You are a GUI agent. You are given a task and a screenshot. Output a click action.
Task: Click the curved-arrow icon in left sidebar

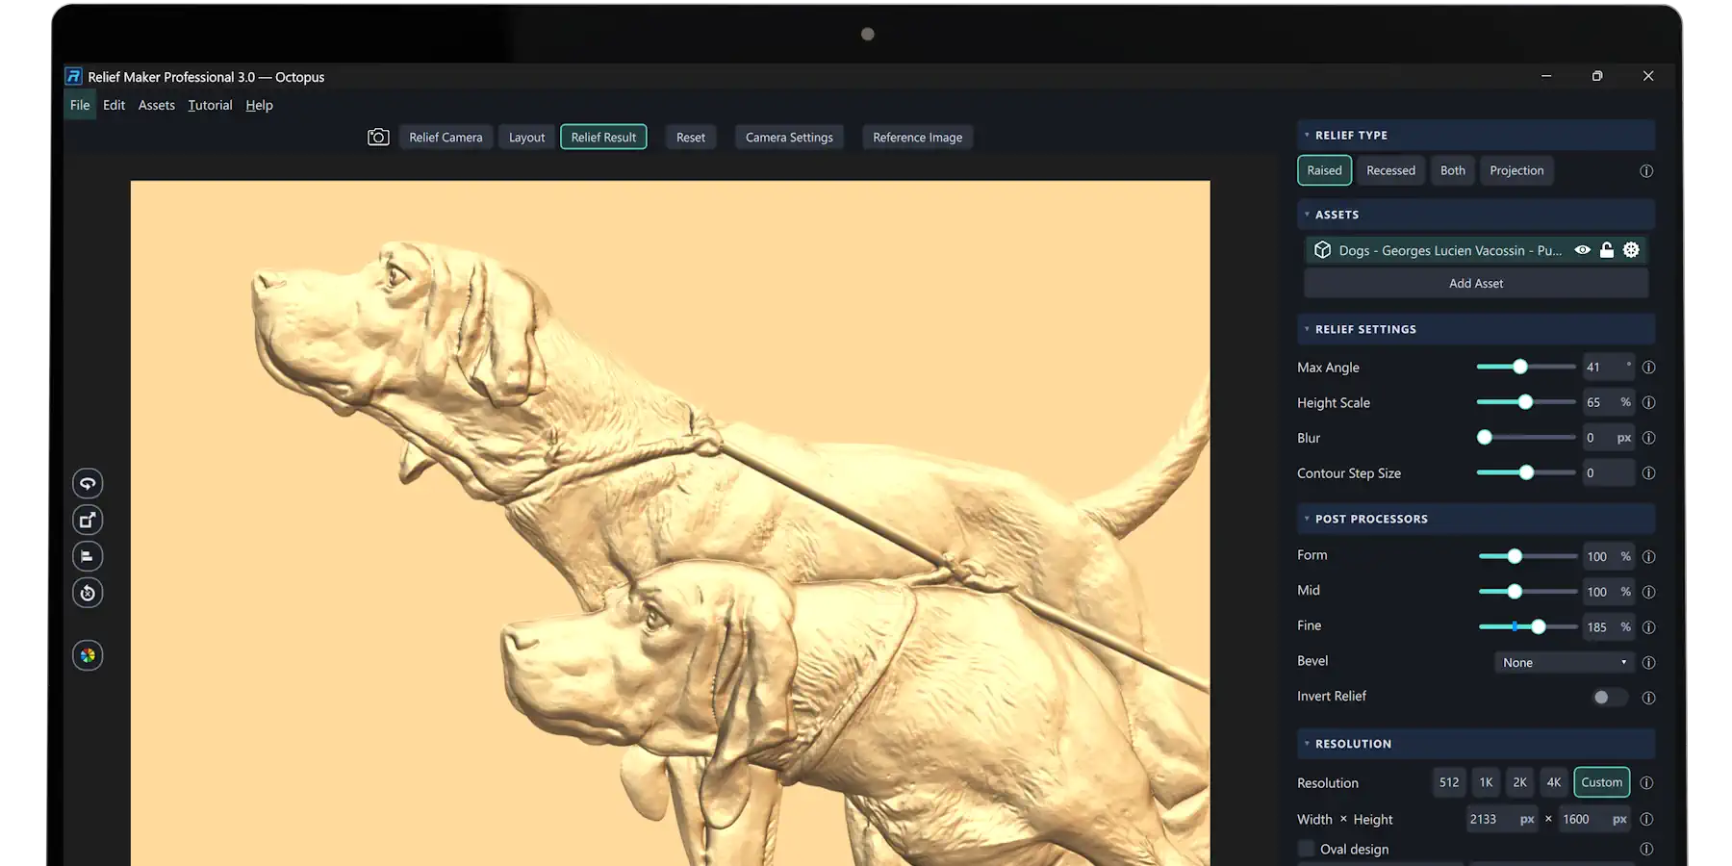[x=88, y=483]
